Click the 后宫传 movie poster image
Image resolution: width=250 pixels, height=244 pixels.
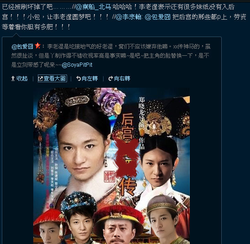(x=111, y=166)
